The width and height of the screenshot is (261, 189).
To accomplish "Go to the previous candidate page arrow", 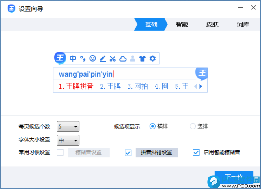I will (x=195, y=86).
